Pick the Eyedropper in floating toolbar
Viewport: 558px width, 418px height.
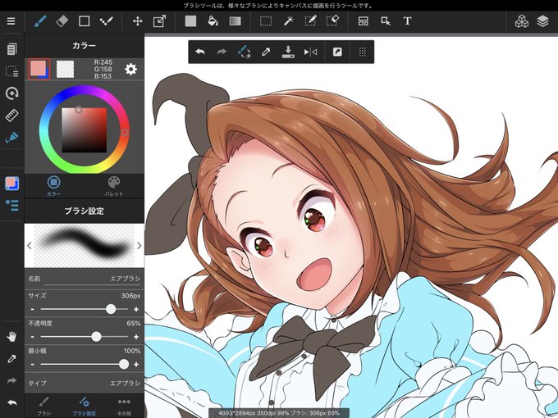point(266,52)
